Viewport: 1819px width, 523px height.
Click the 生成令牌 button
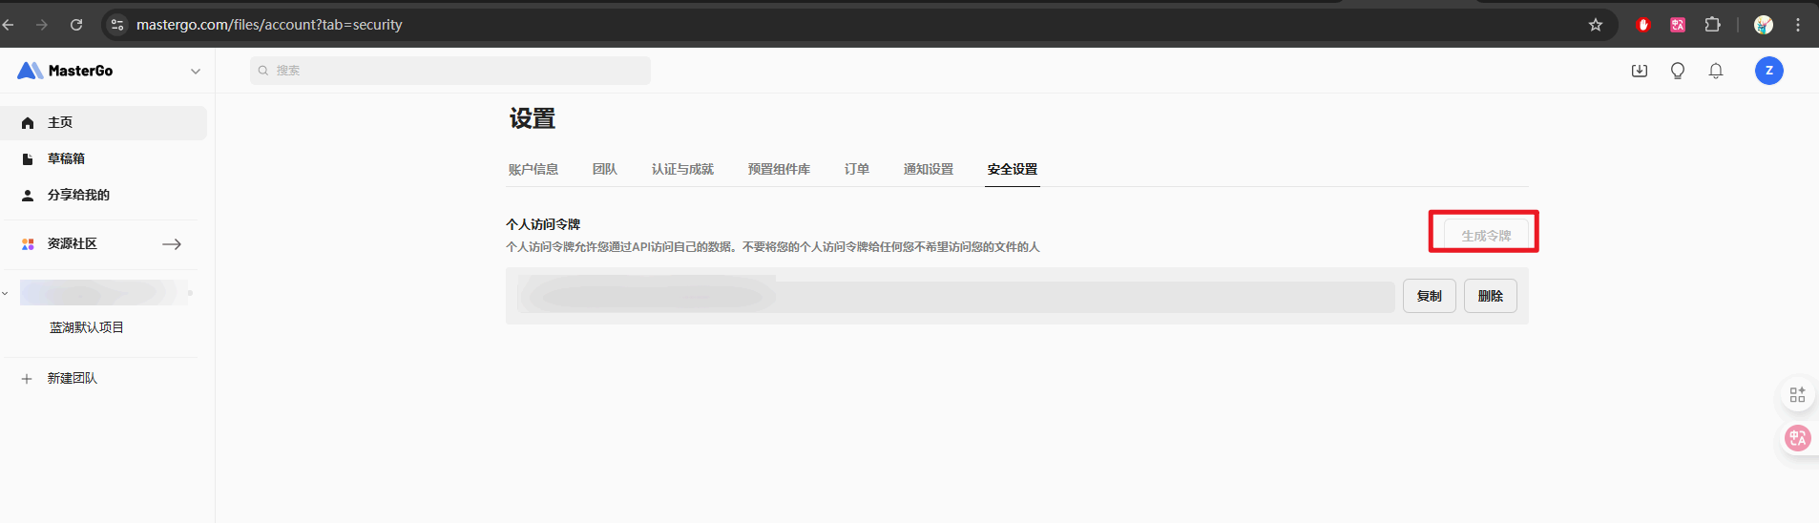pyautogui.click(x=1486, y=235)
